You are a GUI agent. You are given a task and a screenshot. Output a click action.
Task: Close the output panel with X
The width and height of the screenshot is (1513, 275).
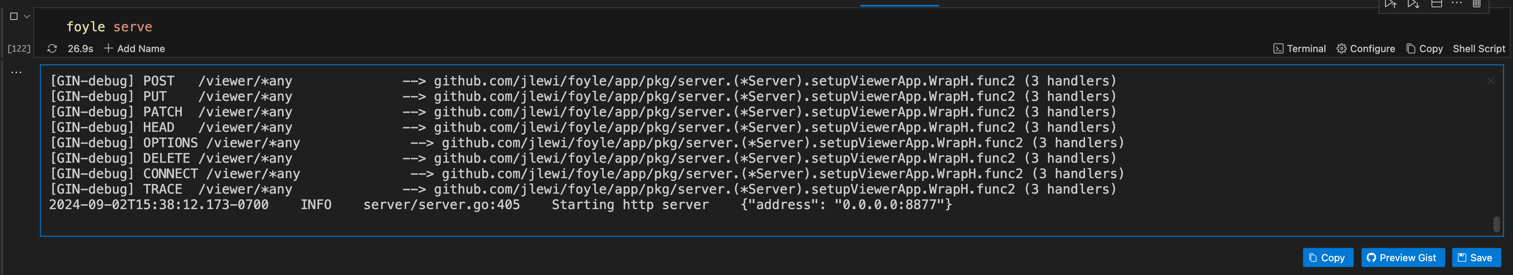[x=1491, y=81]
